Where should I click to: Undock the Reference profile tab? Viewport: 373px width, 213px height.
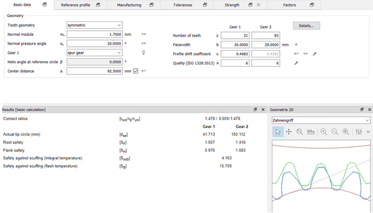[98, 5]
